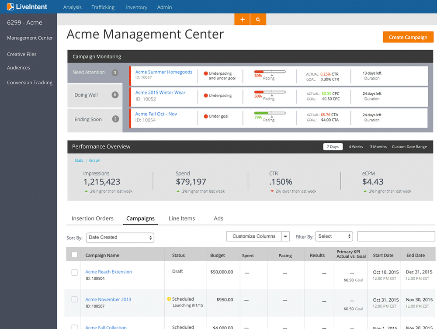Toggle the select-all checkbox in table header

(74, 255)
